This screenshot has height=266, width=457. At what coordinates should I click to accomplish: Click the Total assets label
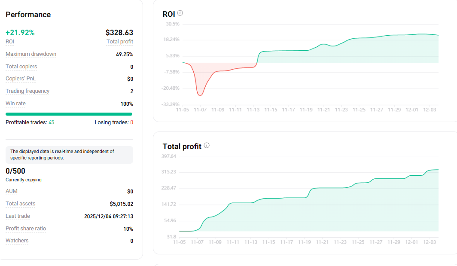click(21, 204)
